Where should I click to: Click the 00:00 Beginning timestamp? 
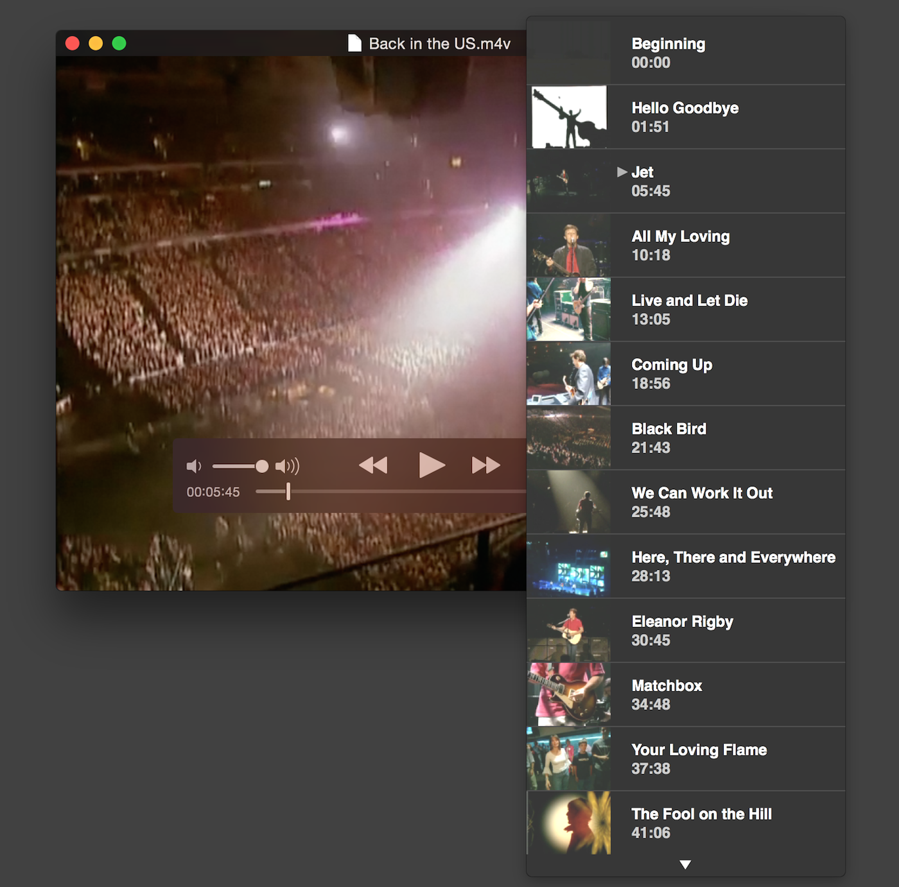[650, 62]
